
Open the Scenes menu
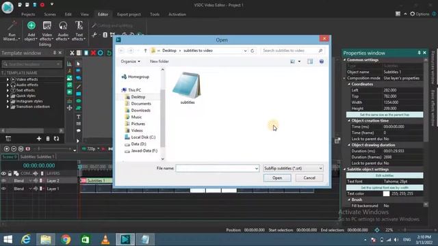50,14
